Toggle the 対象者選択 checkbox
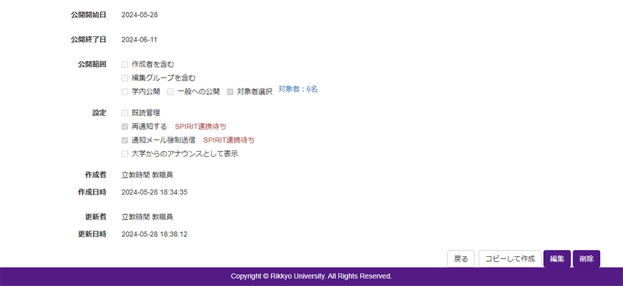623x286 pixels. tap(231, 91)
